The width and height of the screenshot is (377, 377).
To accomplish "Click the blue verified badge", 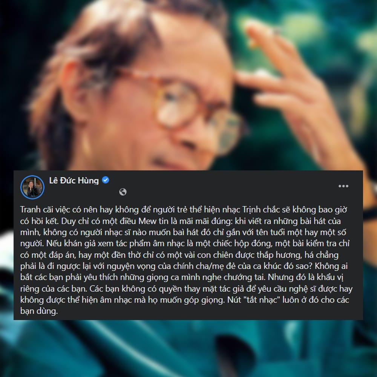I will (x=105, y=180).
